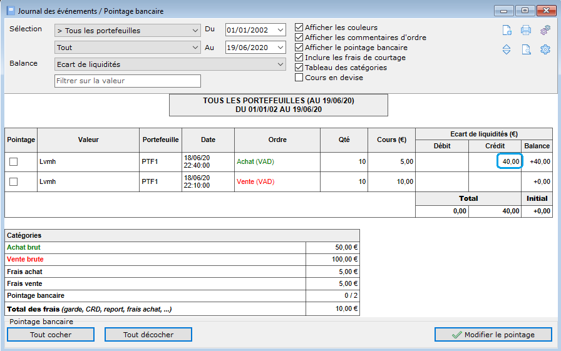Click cours value '5,00' in the Achat row
The width and height of the screenshot is (561, 351).
coord(407,161)
